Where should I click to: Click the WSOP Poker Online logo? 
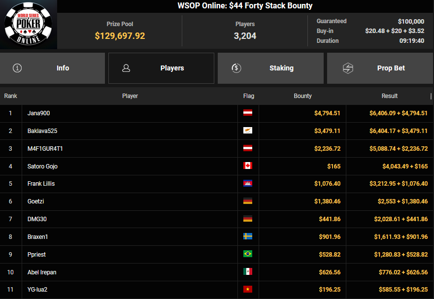pyautogui.click(x=28, y=25)
